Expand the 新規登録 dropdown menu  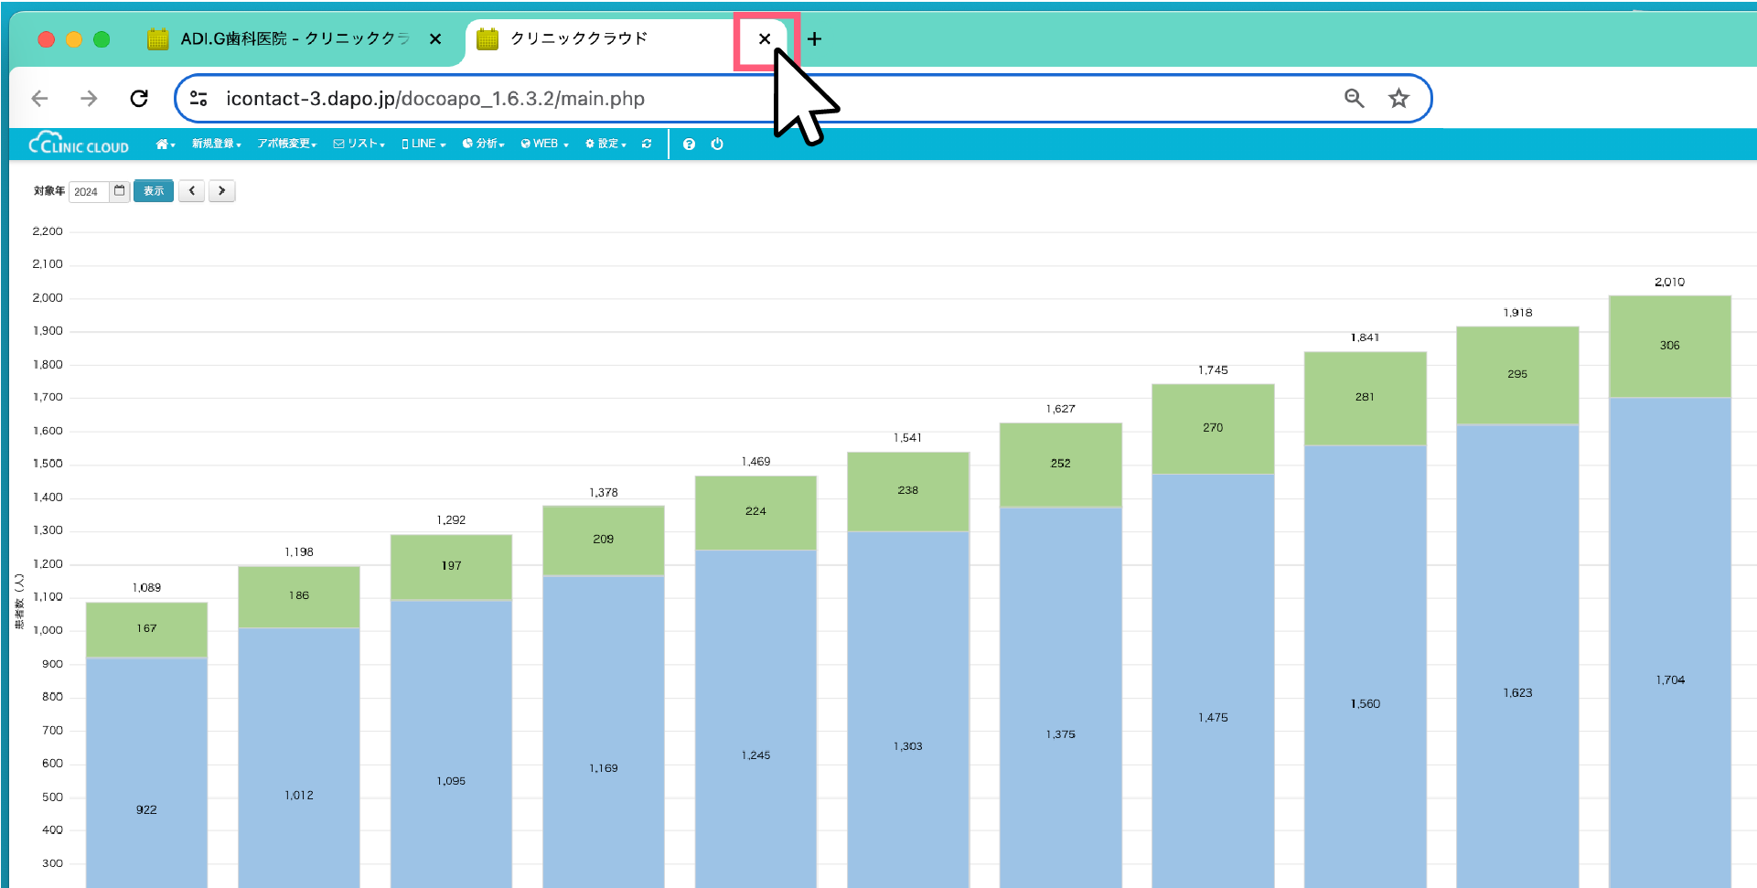[216, 144]
